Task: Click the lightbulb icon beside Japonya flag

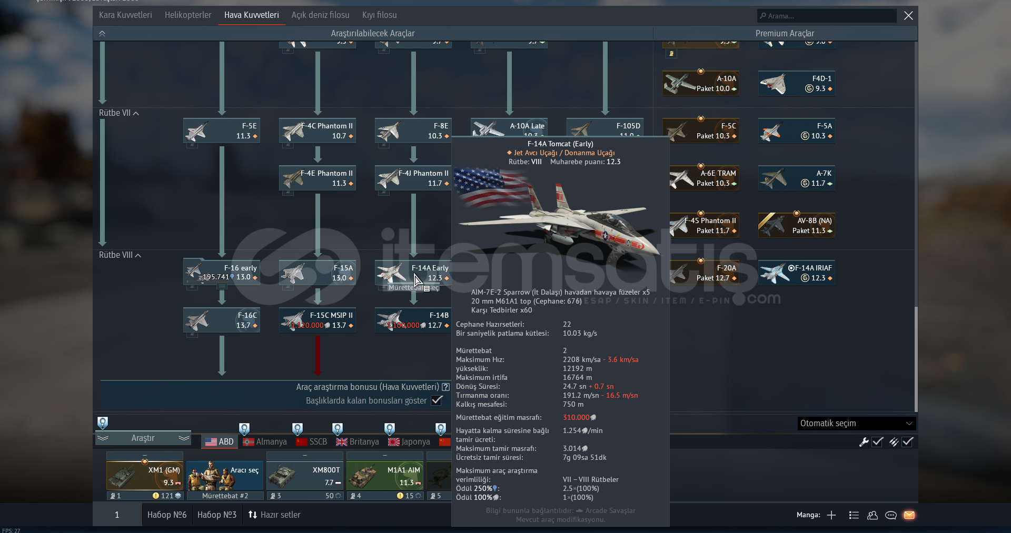Action: (x=390, y=429)
